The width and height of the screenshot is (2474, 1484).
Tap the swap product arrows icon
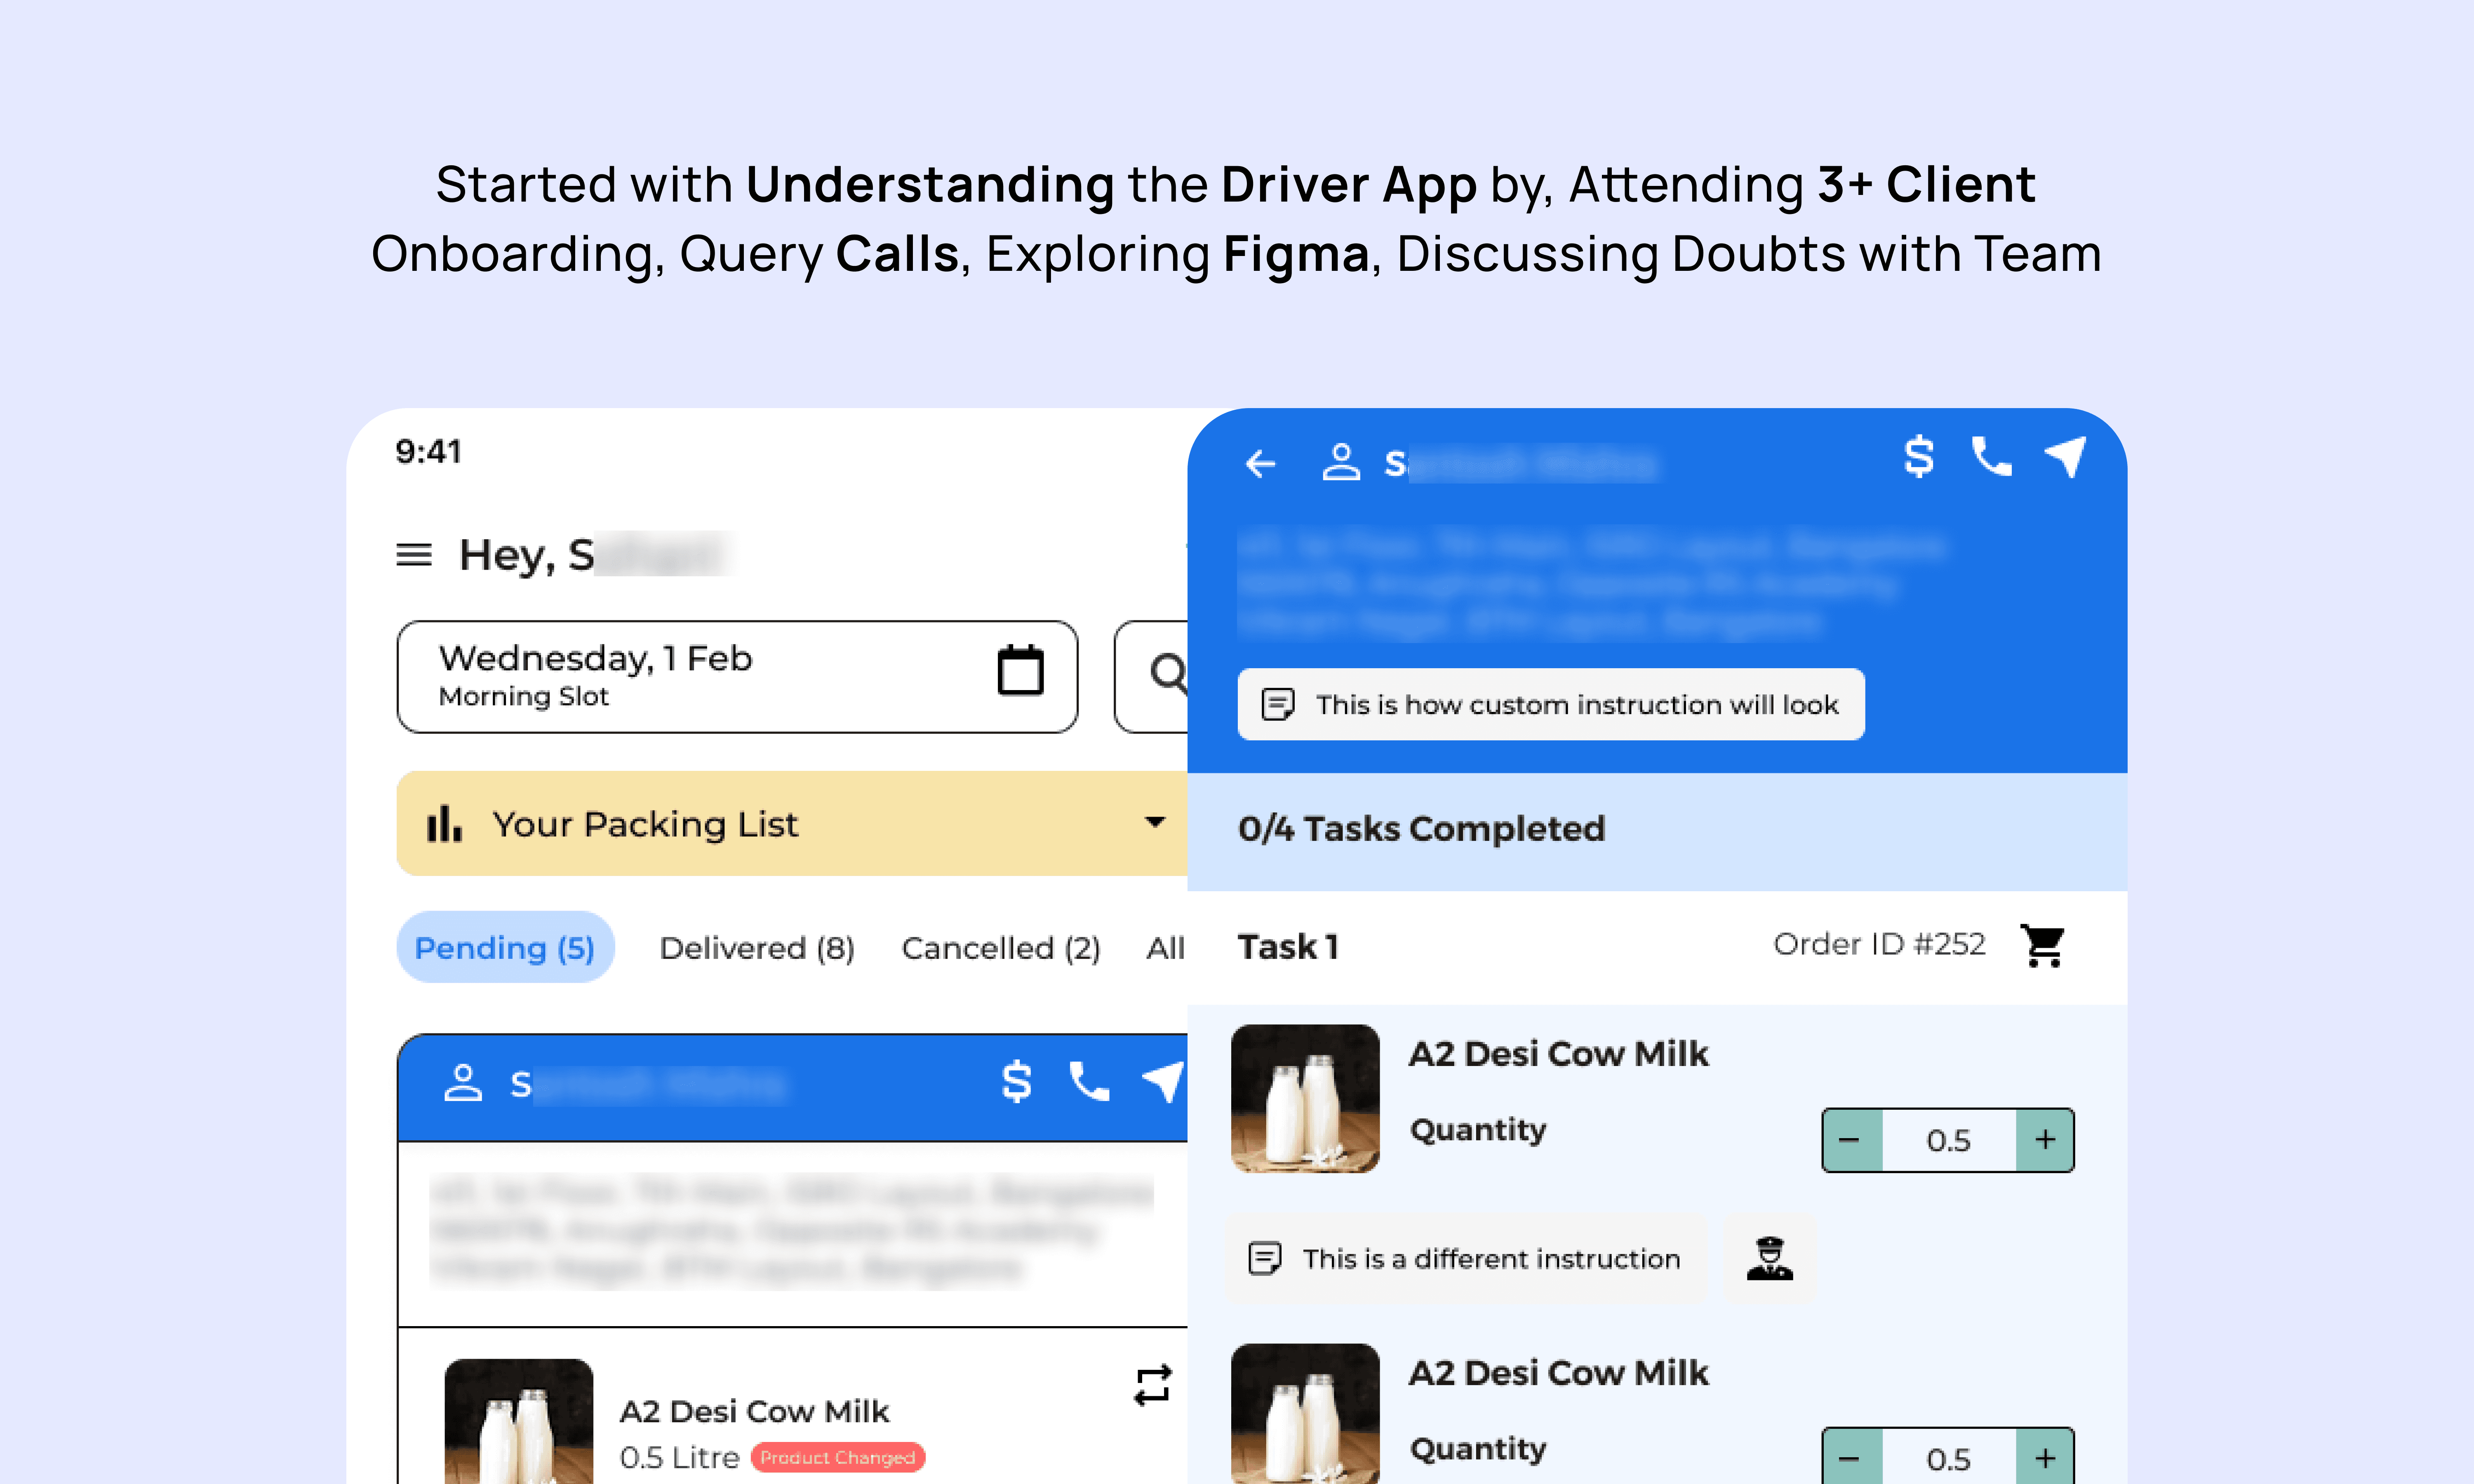click(1152, 1386)
